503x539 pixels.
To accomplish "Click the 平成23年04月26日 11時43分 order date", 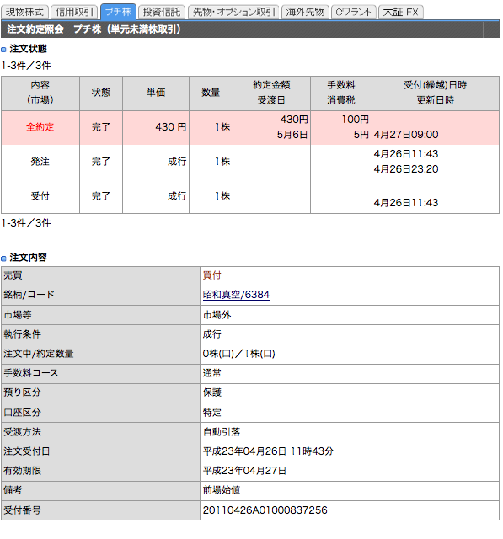I will [268, 451].
